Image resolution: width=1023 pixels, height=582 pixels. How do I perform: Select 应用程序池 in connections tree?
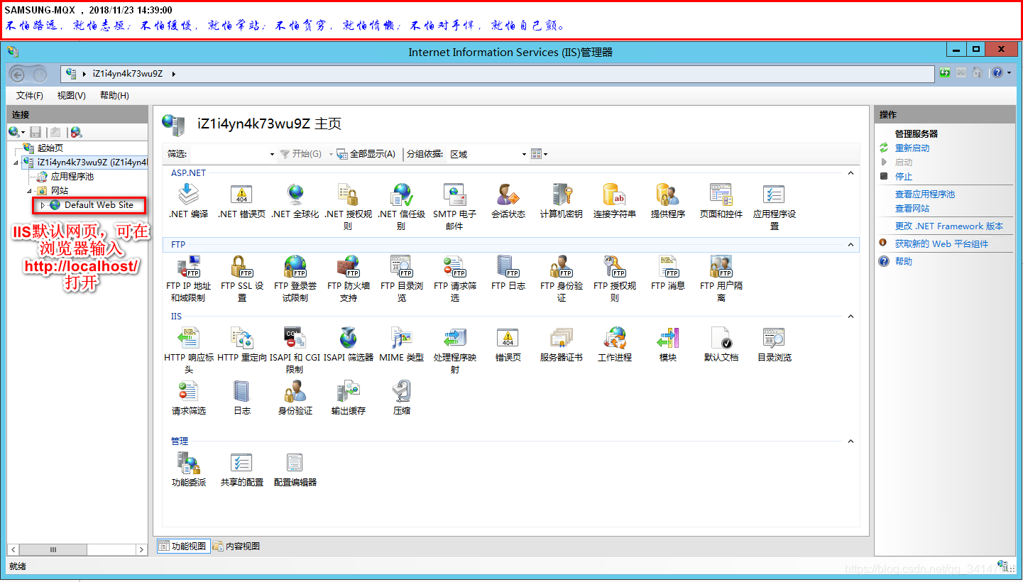click(72, 177)
